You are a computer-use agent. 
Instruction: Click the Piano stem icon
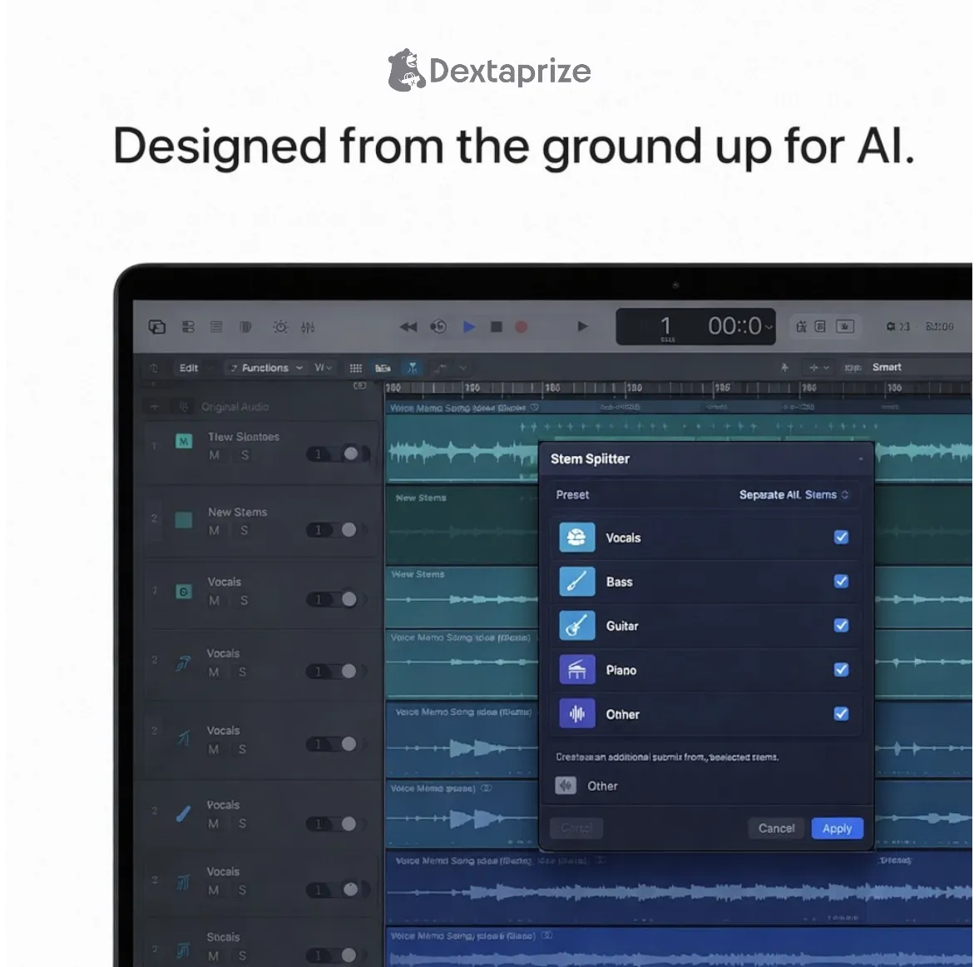(576, 670)
